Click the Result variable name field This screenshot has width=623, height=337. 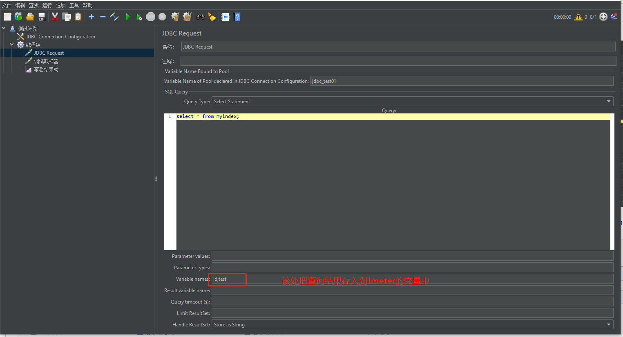pos(413,290)
